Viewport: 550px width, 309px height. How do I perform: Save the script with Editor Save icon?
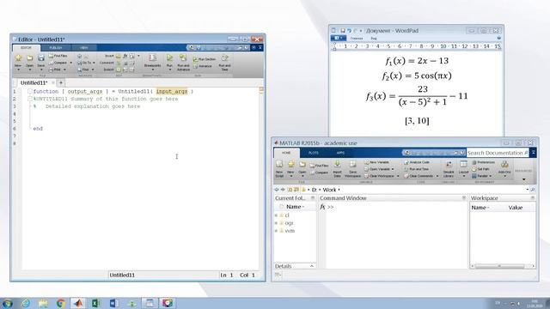pyautogui.click(x=41, y=58)
